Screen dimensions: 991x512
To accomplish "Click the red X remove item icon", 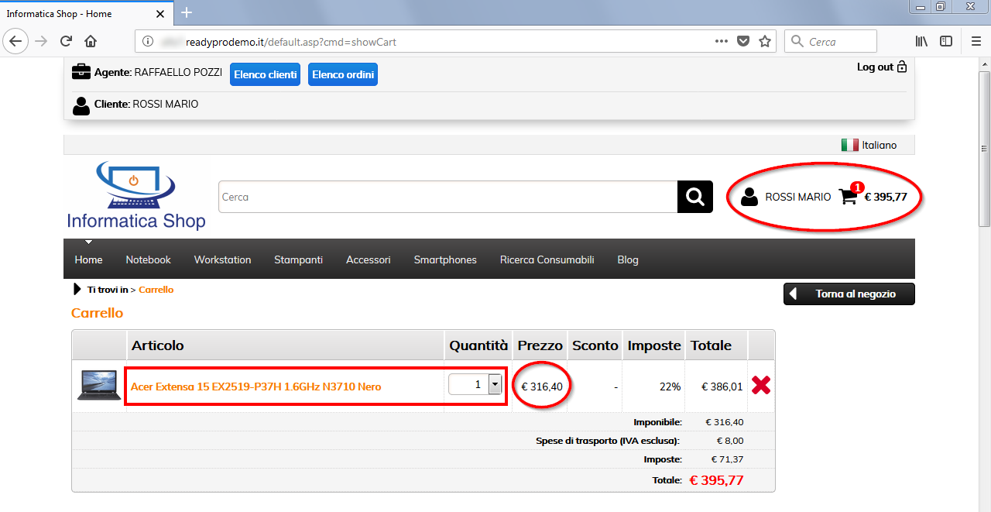I will coord(760,385).
